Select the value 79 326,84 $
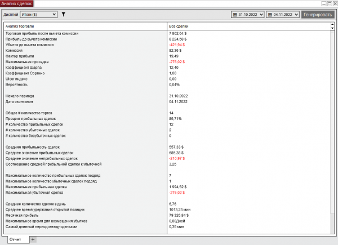Screen dimensions: 338x245 pyautogui.click(x=179, y=215)
